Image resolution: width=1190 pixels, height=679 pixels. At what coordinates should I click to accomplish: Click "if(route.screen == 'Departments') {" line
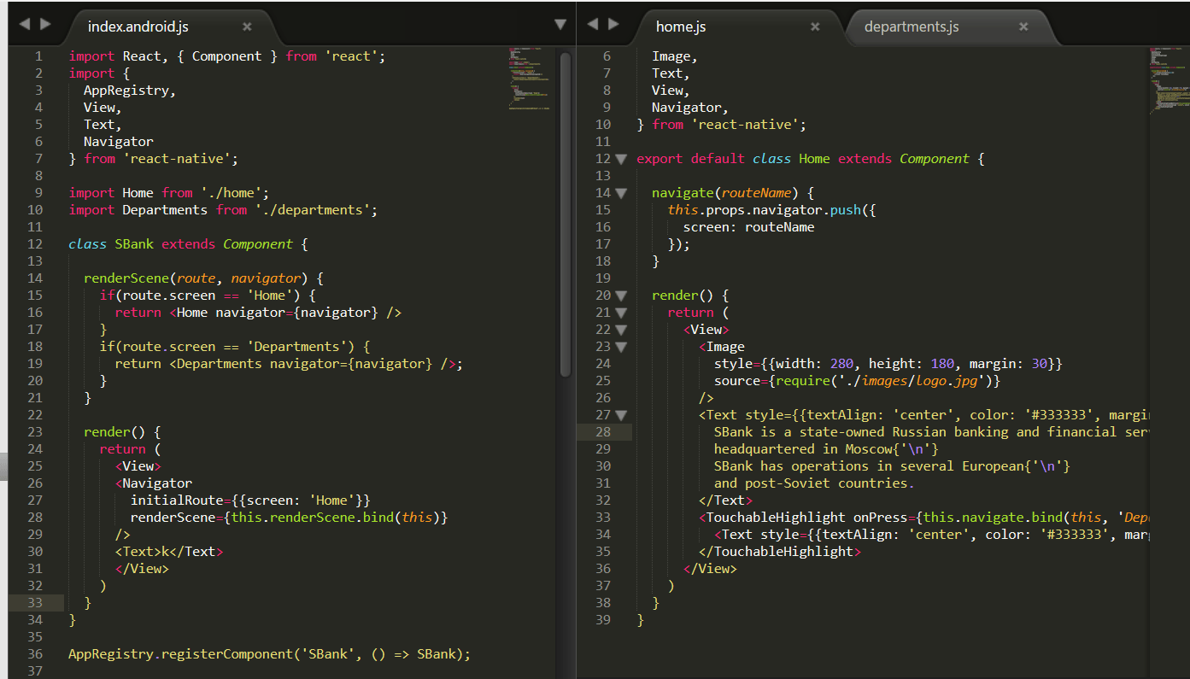tap(234, 347)
